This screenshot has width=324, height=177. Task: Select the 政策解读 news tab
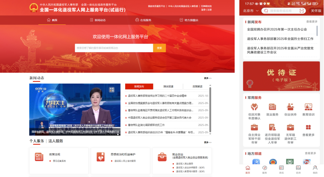(197, 87)
